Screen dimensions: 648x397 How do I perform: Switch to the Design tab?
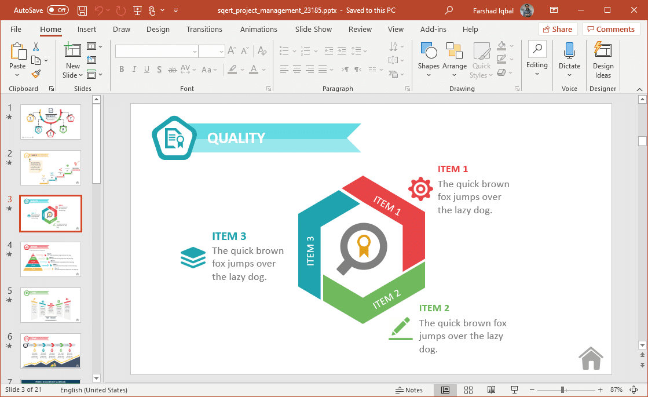point(158,30)
